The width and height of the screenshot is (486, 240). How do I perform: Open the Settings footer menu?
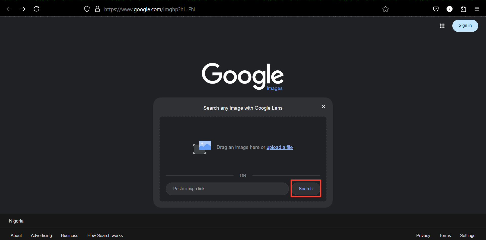click(x=467, y=235)
